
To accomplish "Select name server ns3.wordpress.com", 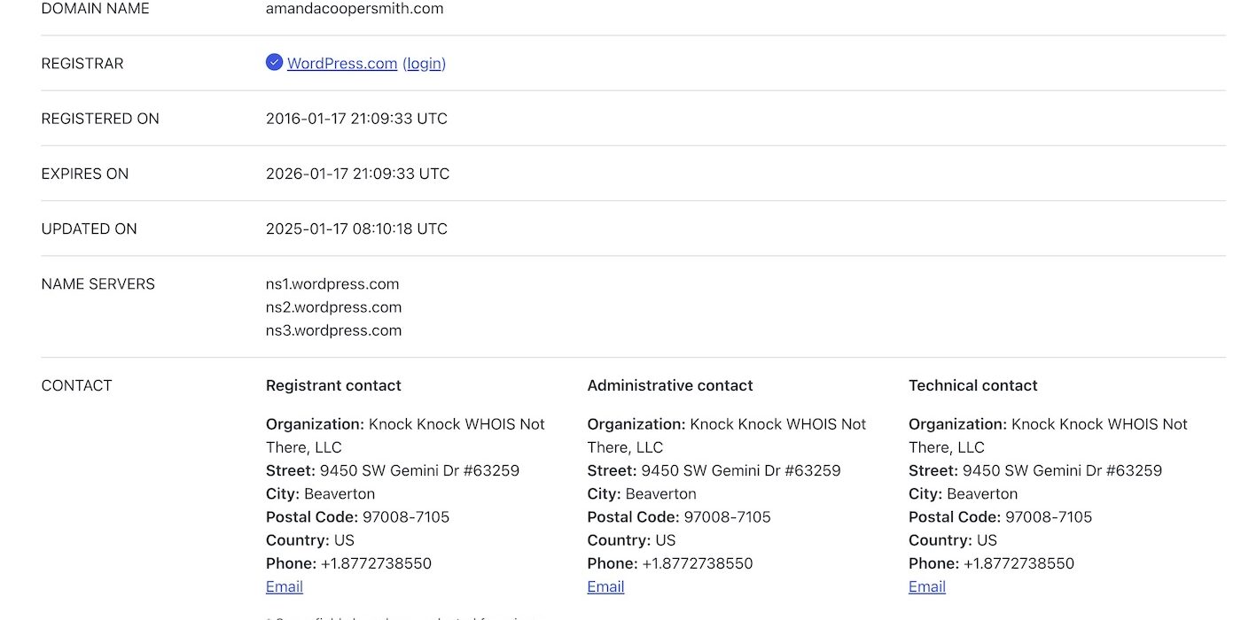I will point(333,330).
